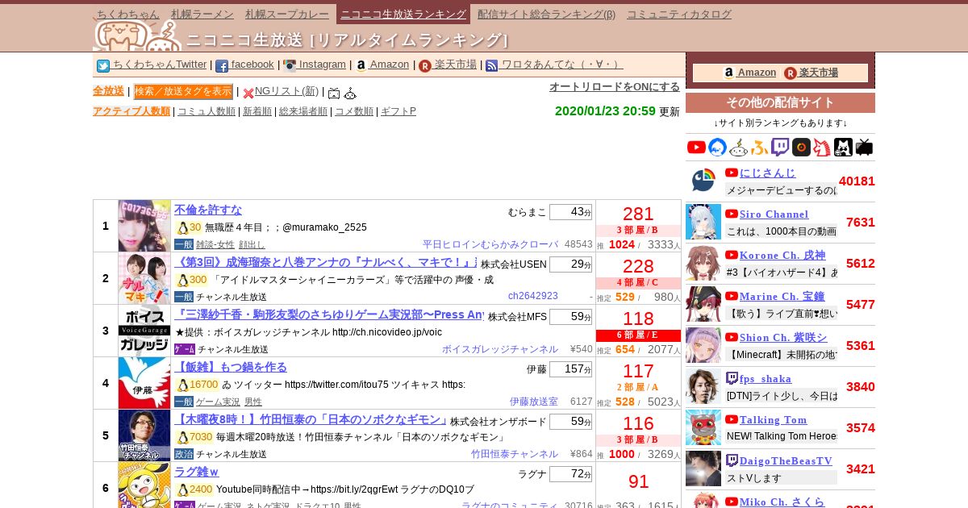Click the 157分 elapsed time box
968x508 pixels.
pos(570,369)
